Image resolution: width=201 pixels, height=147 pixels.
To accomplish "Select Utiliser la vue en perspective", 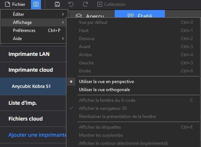I will (x=133, y=82).
